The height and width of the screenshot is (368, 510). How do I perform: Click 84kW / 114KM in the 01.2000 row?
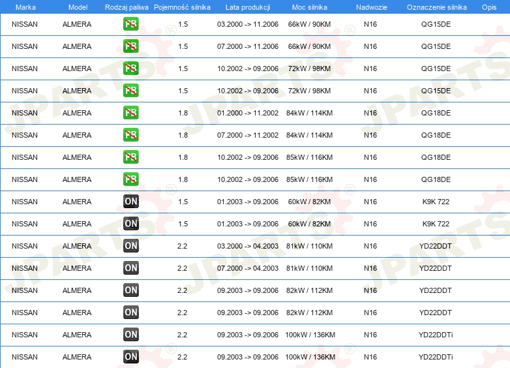click(x=309, y=114)
